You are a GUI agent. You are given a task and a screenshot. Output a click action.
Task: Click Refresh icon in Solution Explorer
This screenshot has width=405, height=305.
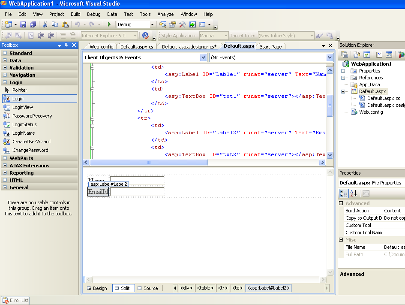pyautogui.click(x=367, y=54)
